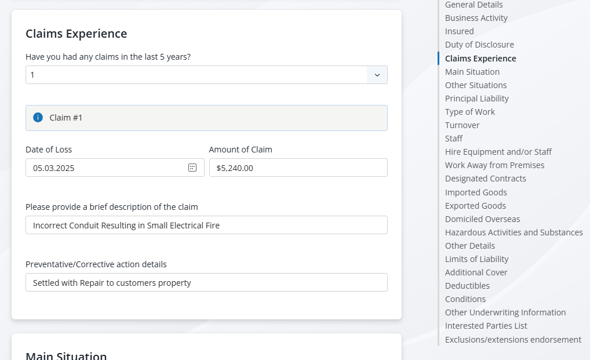Navigate to Hazardous Activities and Substances
The height and width of the screenshot is (360, 590).
point(513,232)
